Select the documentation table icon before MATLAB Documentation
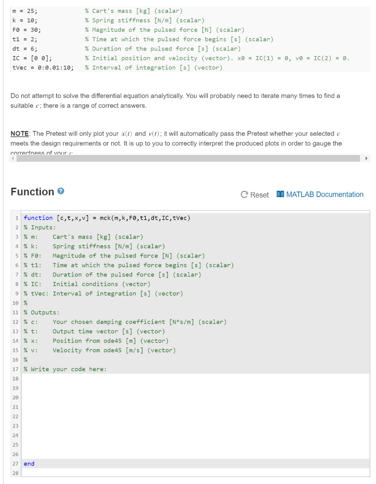Viewport: 376px width, 484px height. tap(280, 194)
